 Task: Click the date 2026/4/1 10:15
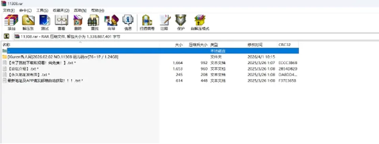point(261,57)
